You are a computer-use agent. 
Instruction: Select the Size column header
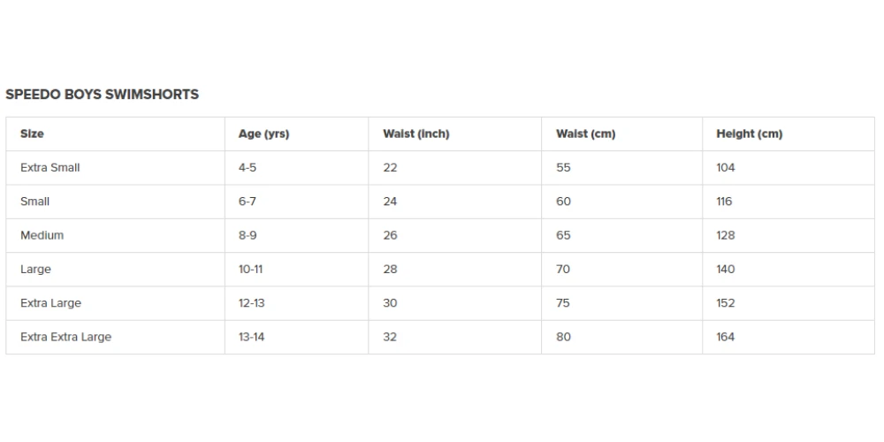coord(32,134)
